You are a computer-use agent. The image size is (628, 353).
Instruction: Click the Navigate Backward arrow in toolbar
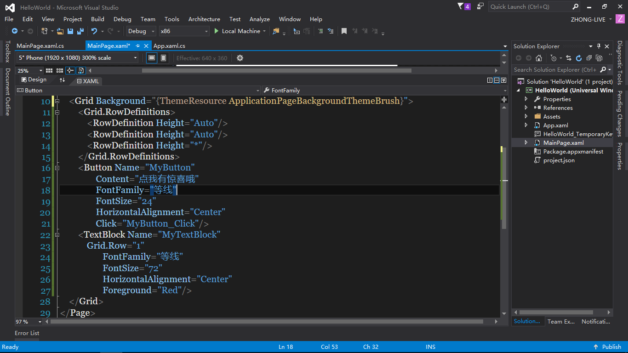15,31
